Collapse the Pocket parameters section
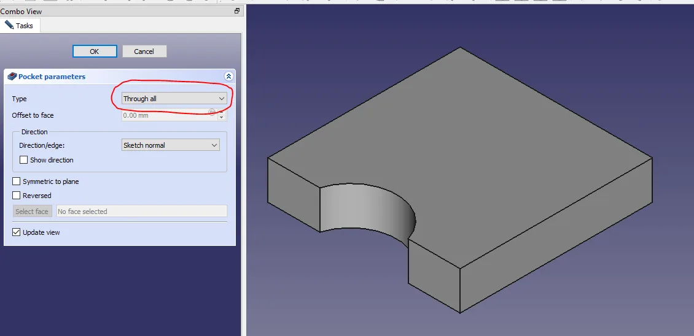 click(x=229, y=77)
